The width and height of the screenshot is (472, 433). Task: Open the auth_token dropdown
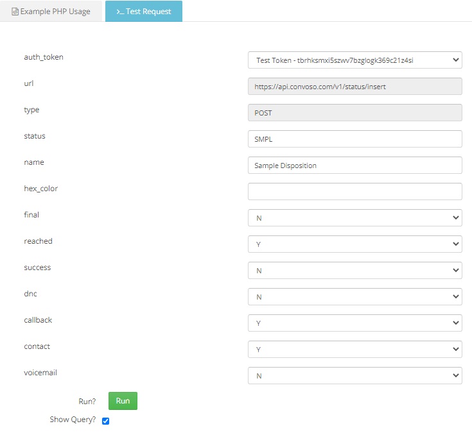tap(354, 60)
